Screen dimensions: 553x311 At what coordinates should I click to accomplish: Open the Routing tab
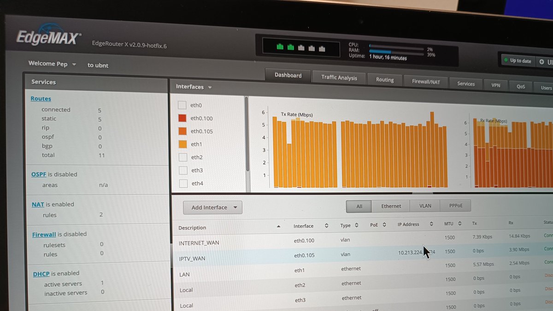[x=385, y=79]
